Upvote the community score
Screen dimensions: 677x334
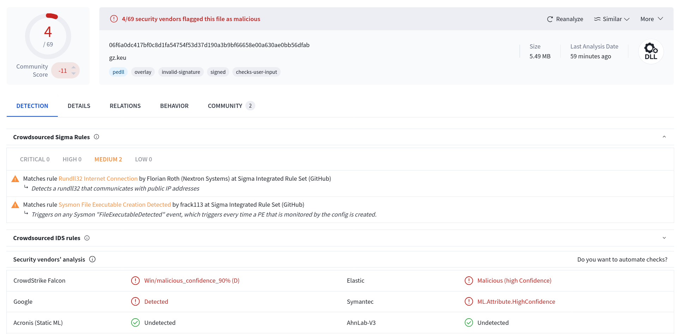pos(73,67)
